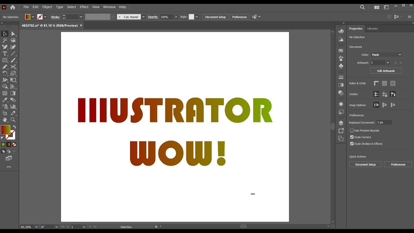
Task: Toggle show guides button
Action: [376, 94]
